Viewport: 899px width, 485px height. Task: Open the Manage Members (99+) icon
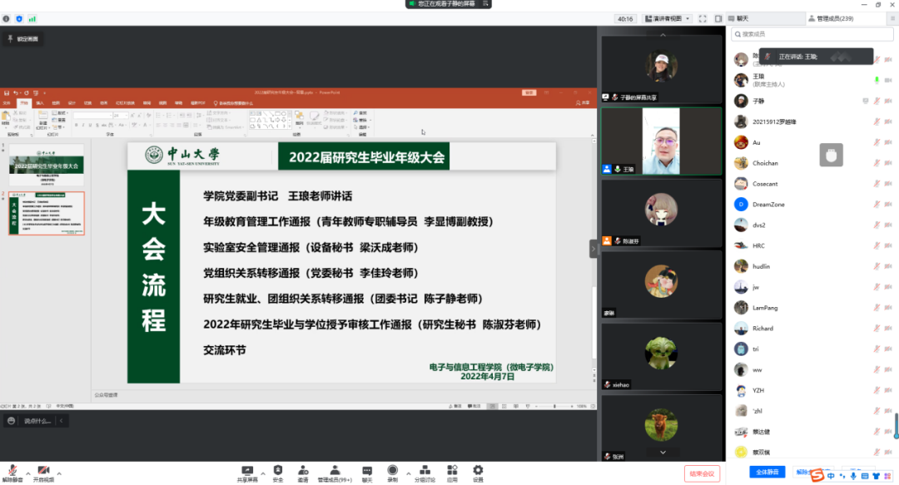coord(335,471)
